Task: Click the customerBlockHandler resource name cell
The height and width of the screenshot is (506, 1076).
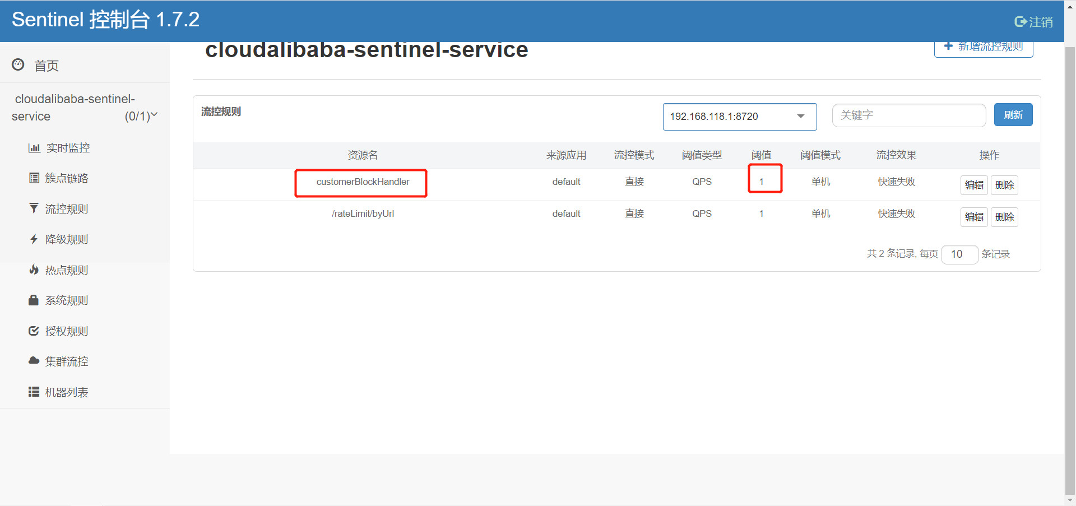Action: [363, 182]
